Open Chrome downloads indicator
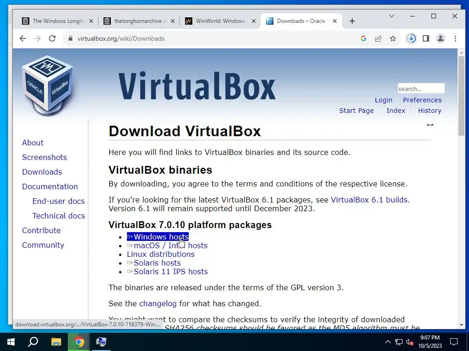Viewport: 469px width, 351px height. pyautogui.click(x=411, y=38)
